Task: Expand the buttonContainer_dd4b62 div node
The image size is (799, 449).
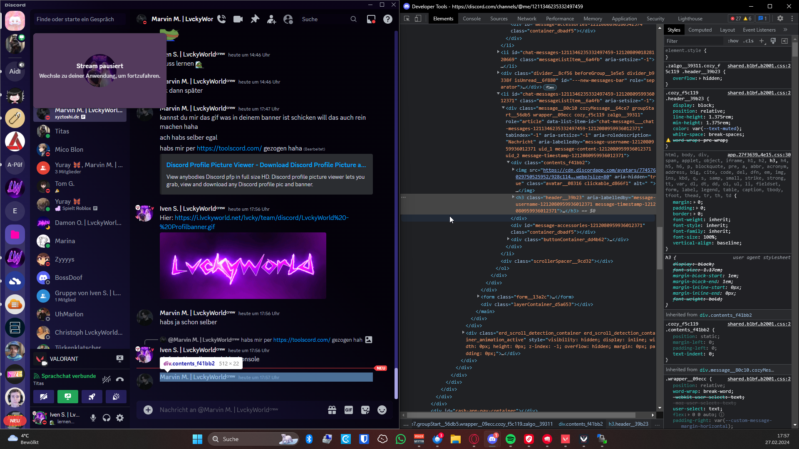Action: tap(508, 239)
